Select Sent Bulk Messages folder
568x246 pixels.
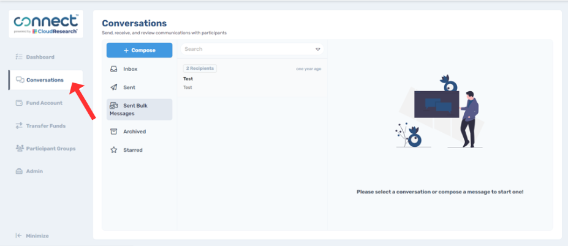click(x=140, y=110)
